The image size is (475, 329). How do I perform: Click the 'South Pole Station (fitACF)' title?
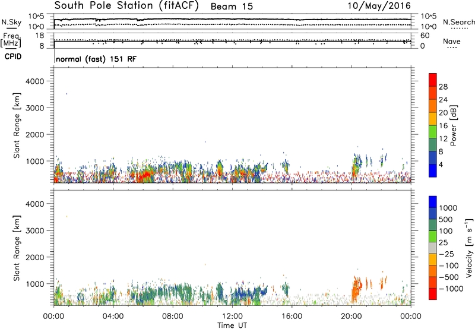pyautogui.click(x=126, y=5)
